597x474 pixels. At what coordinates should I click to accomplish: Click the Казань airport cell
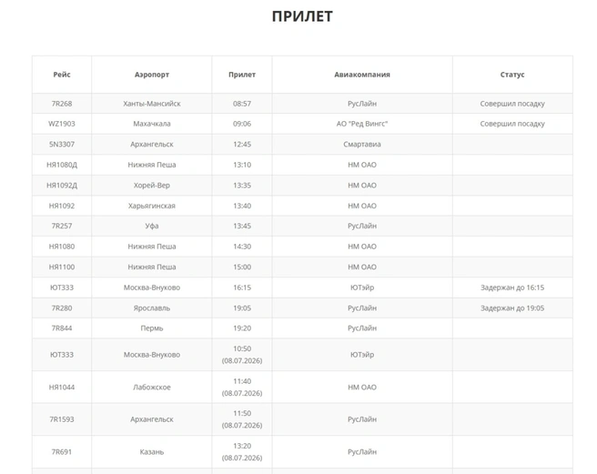coord(152,452)
